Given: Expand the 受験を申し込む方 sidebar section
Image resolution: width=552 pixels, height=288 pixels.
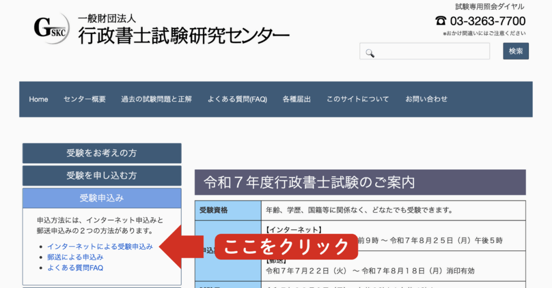Looking at the screenshot, I should point(102,176).
